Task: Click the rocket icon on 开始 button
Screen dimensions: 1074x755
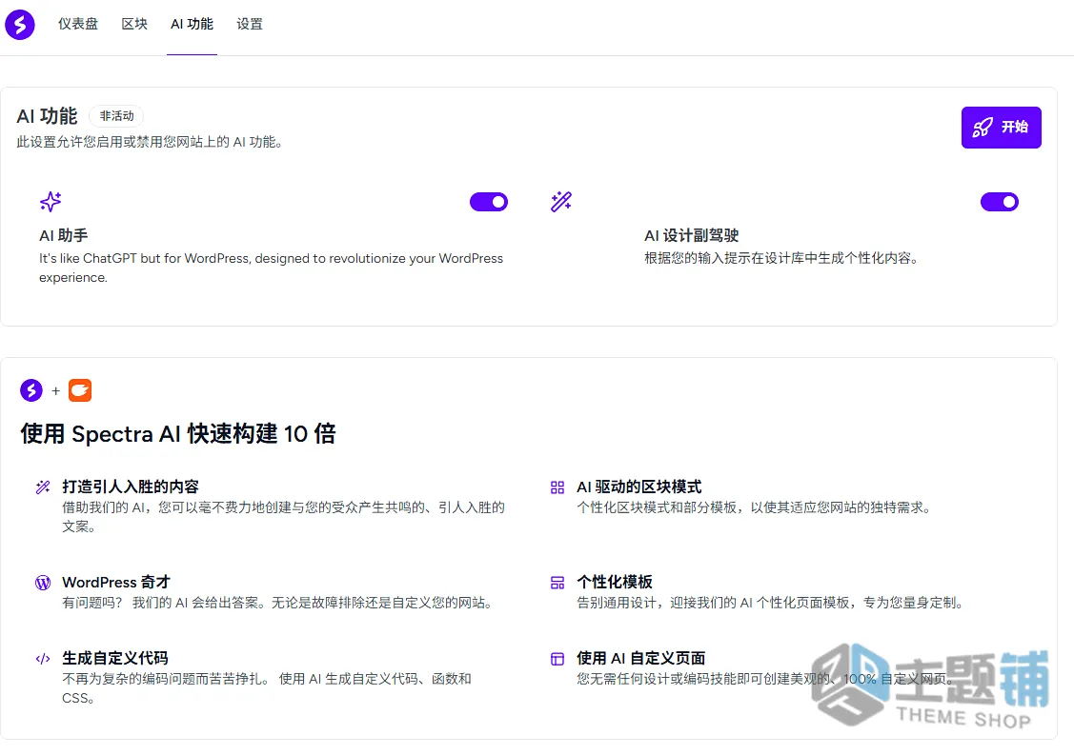Action: [x=983, y=128]
